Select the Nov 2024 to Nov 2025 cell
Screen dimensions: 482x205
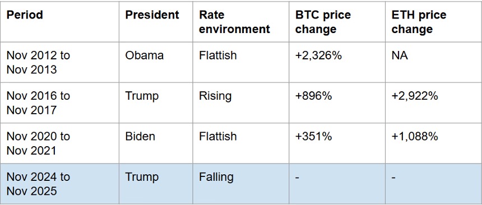(59, 184)
